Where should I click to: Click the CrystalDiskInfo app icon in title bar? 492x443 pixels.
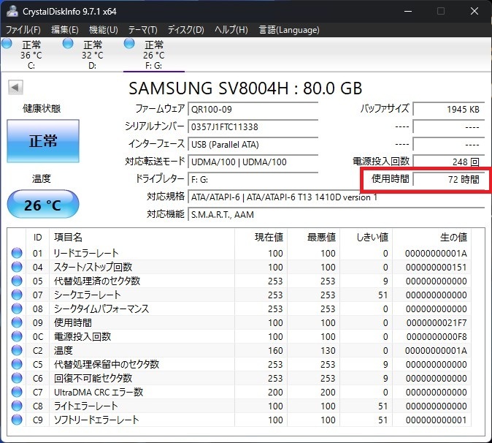tap(11, 11)
